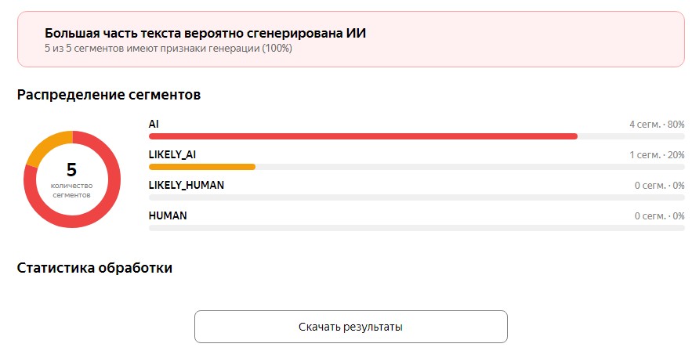
Task: Select the HUMAN category label
Action: point(168,215)
